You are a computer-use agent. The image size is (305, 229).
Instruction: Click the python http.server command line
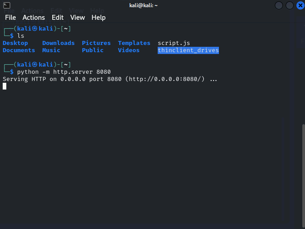click(x=64, y=72)
